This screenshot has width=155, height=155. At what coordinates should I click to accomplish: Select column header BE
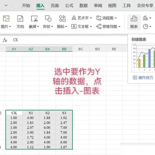click(114, 49)
